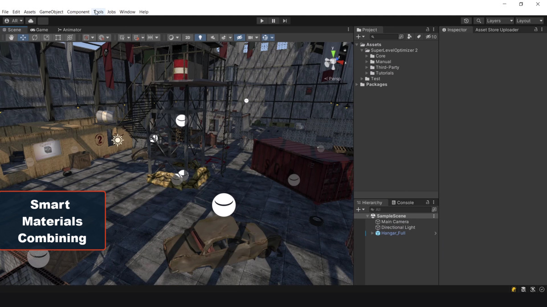The width and height of the screenshot is (547, 307).
Task: Expand the Hangar_Full object in the Hierarchy
Action: tap(372, 233)
